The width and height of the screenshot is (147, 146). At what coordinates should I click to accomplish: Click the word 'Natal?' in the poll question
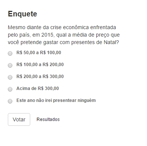tap(112, 42)
